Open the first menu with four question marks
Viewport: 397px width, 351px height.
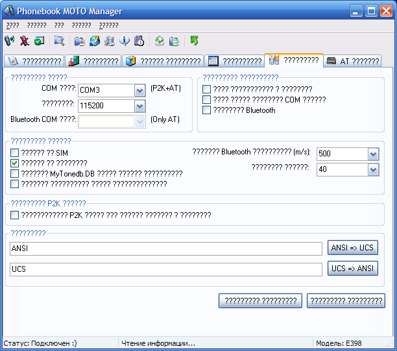[13, 25]
